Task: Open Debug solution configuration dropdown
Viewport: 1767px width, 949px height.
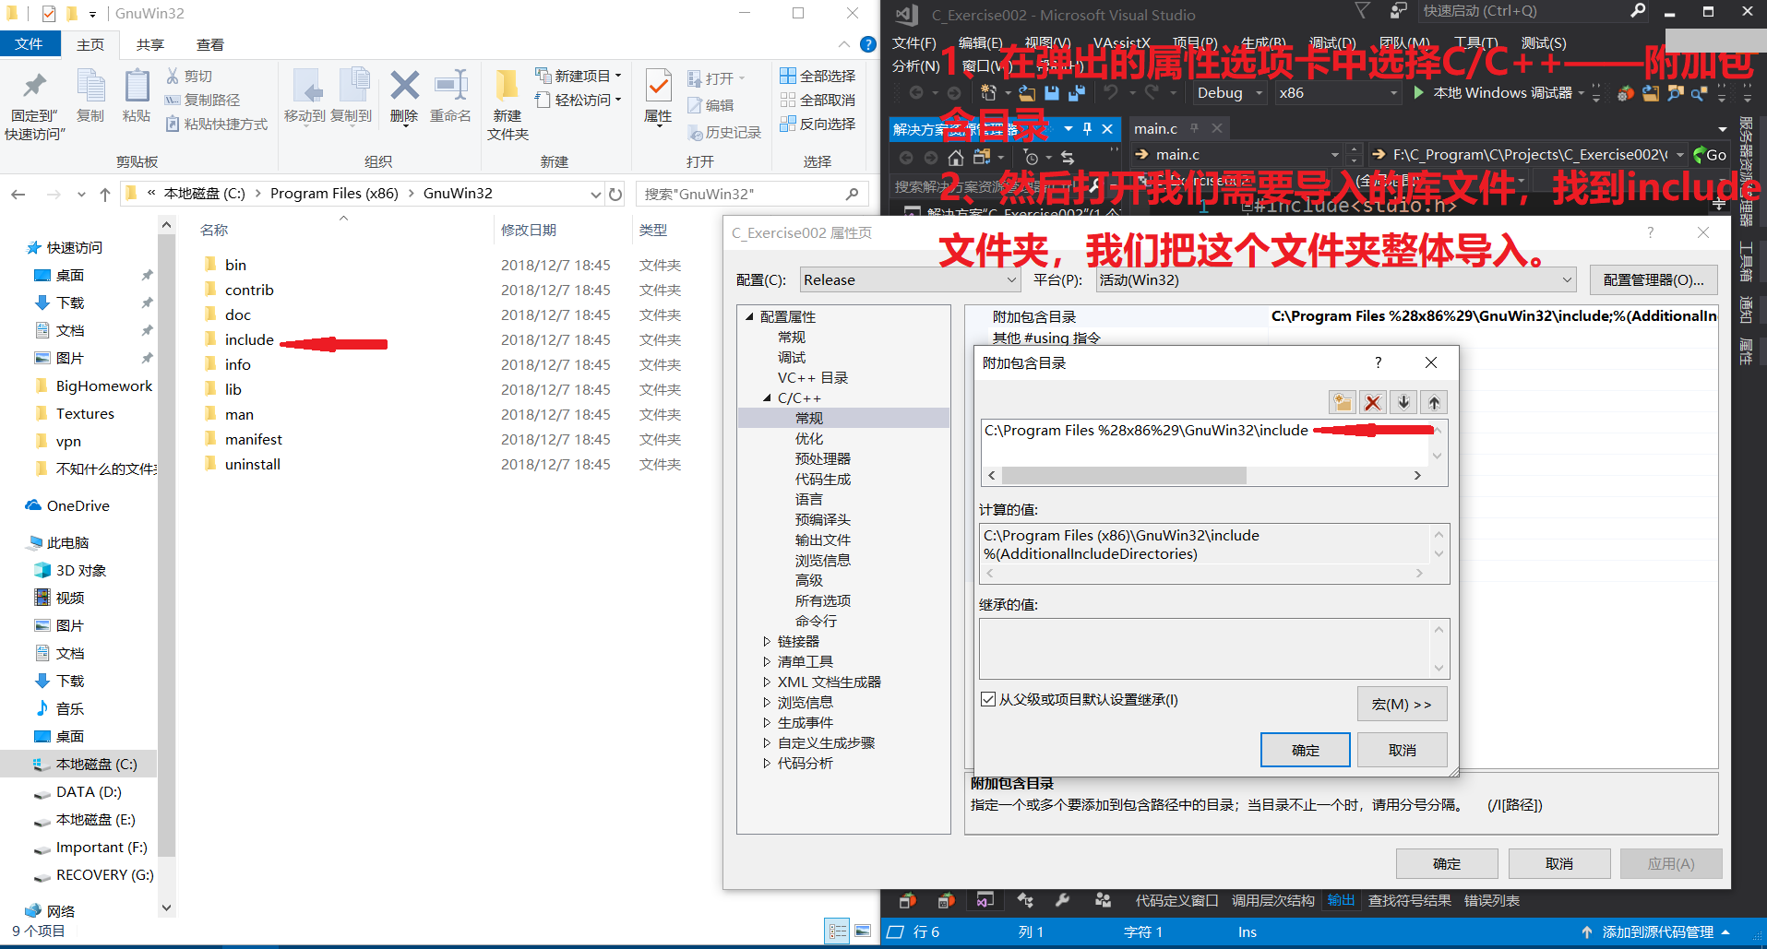Action: click(x=1230, y=92)
